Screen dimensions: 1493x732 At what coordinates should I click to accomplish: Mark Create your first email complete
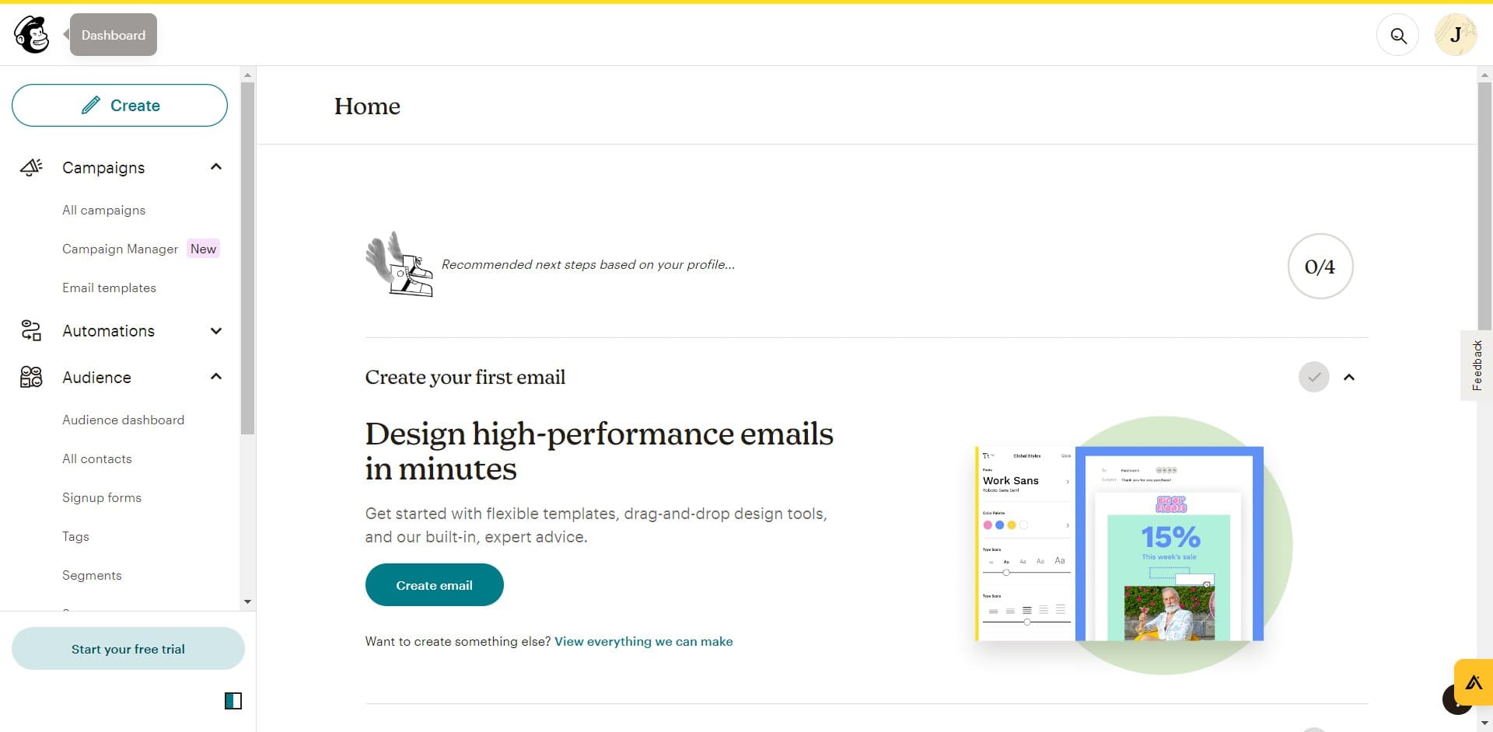point(1313,378)
